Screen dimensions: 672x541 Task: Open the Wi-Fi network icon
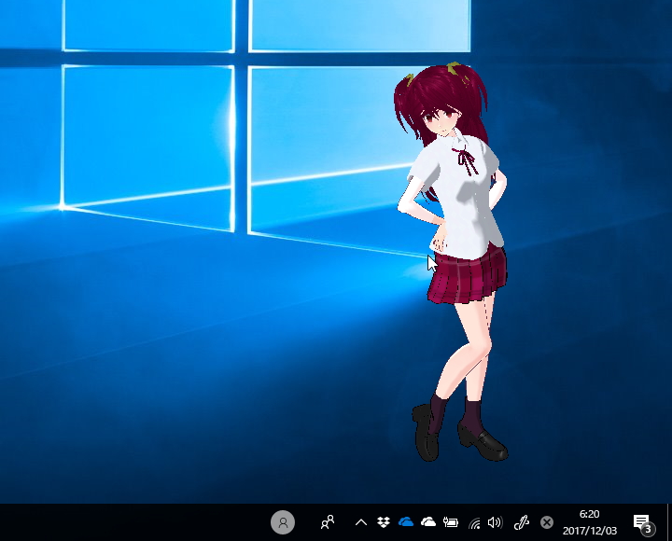474,523
